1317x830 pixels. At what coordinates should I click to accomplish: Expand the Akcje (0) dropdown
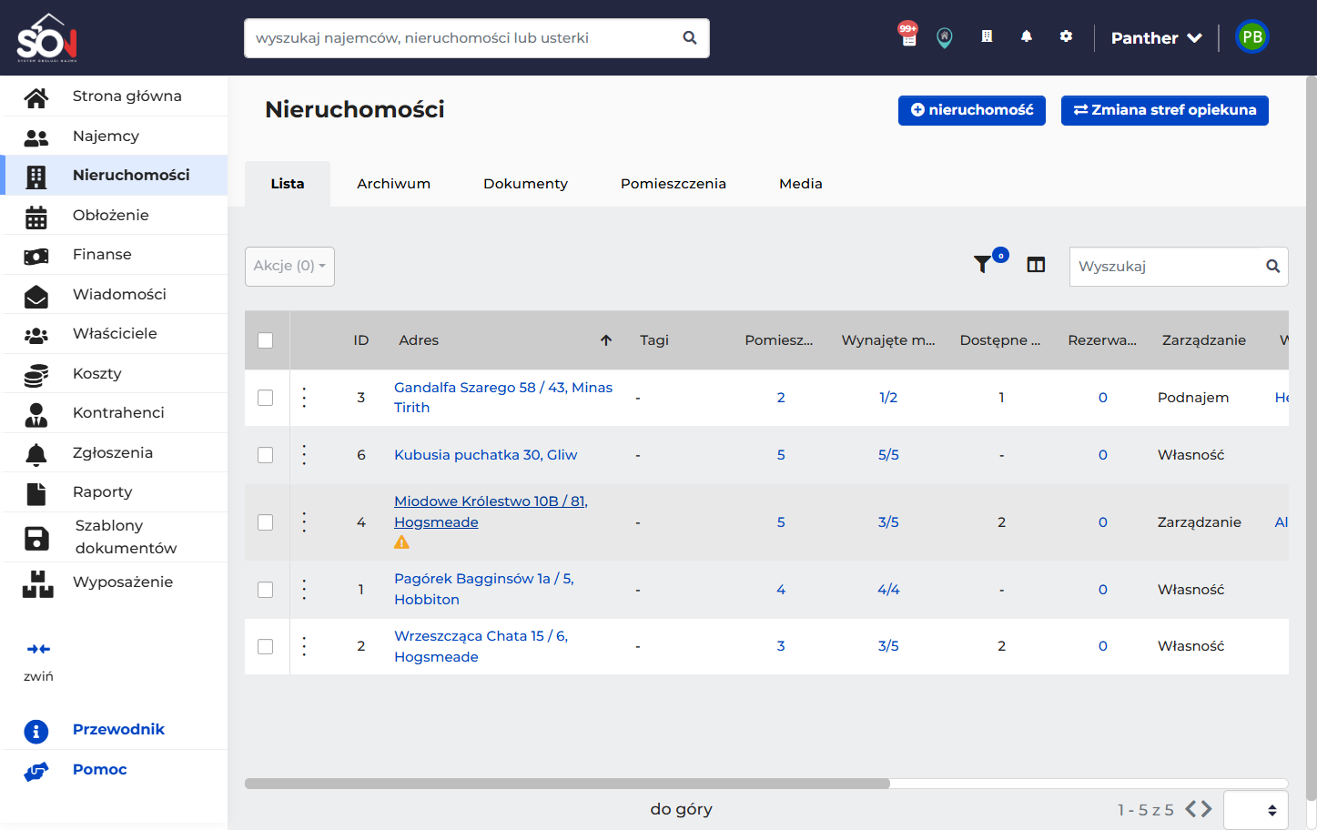click(289, 267)
